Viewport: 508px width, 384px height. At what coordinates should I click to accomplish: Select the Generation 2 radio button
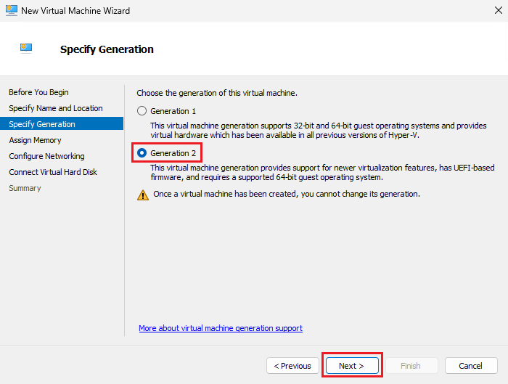(142, 153)
